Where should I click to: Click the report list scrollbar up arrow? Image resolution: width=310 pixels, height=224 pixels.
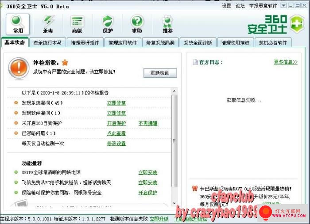pyautogui.click(x=174, y=91)
